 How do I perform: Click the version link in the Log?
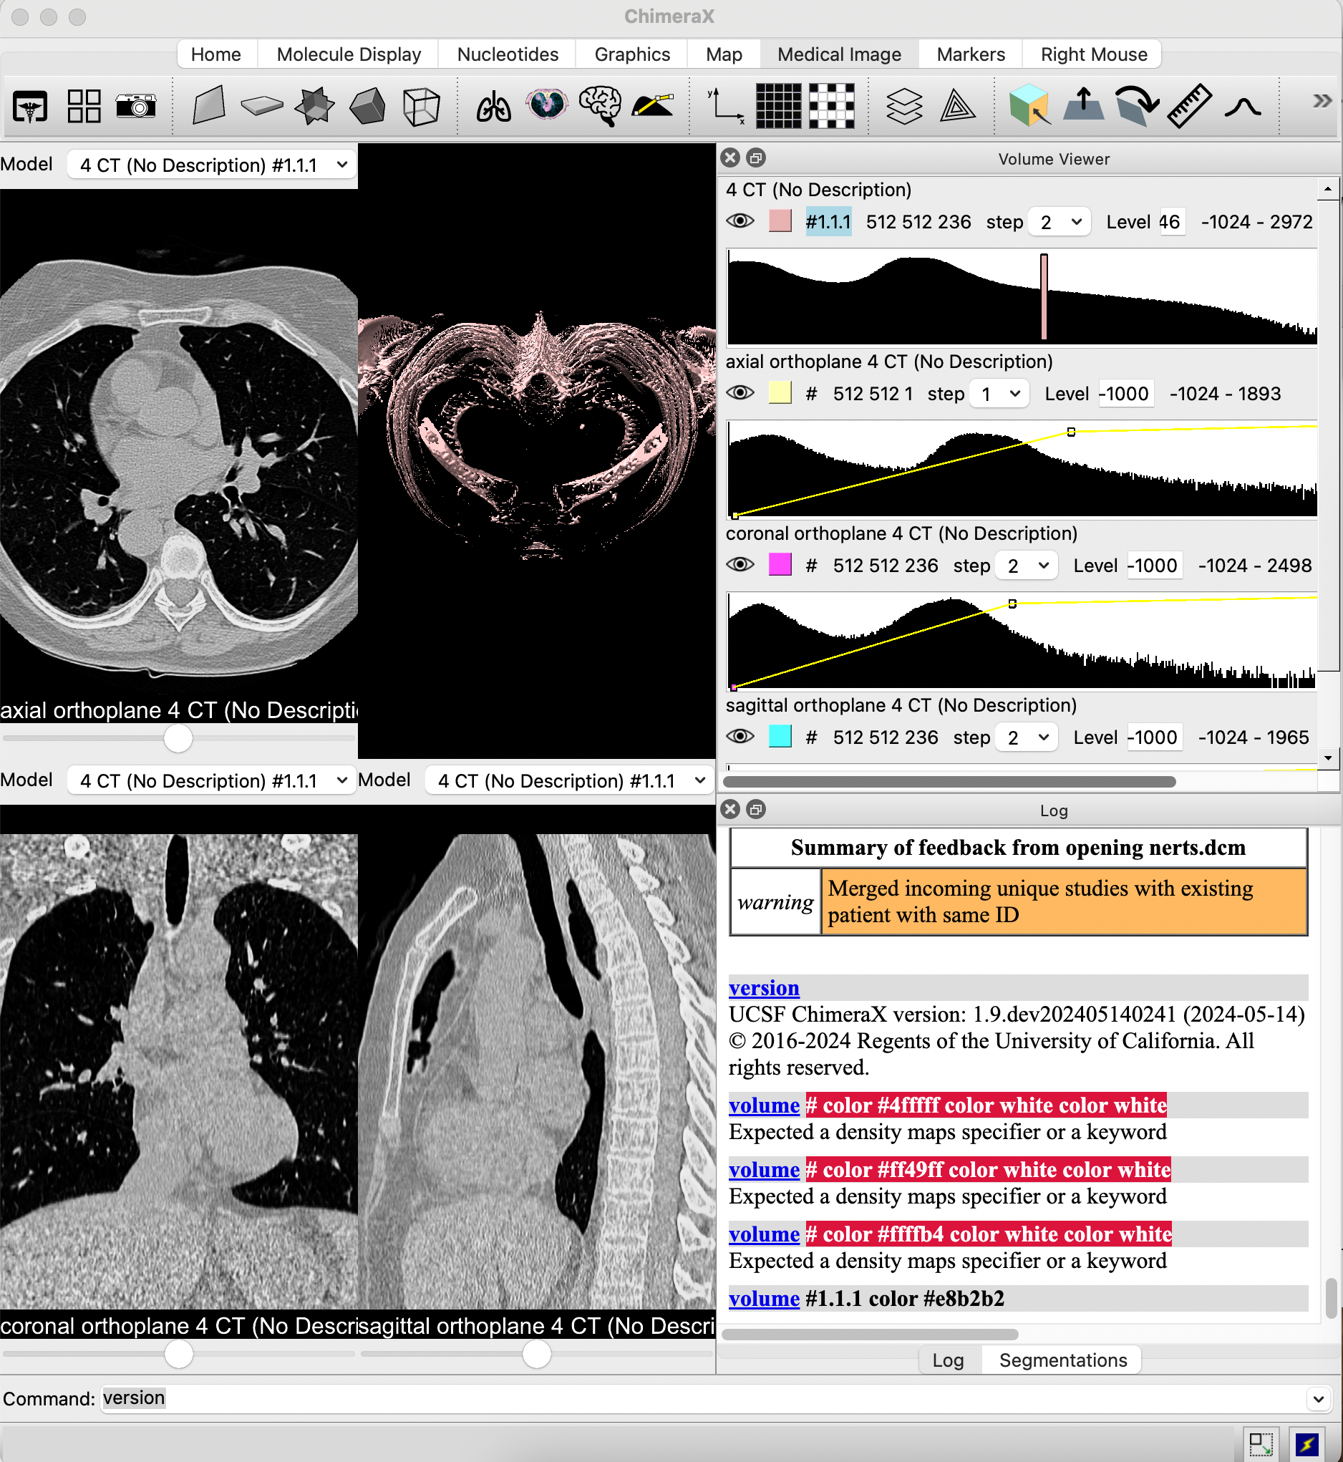(764, 987)
